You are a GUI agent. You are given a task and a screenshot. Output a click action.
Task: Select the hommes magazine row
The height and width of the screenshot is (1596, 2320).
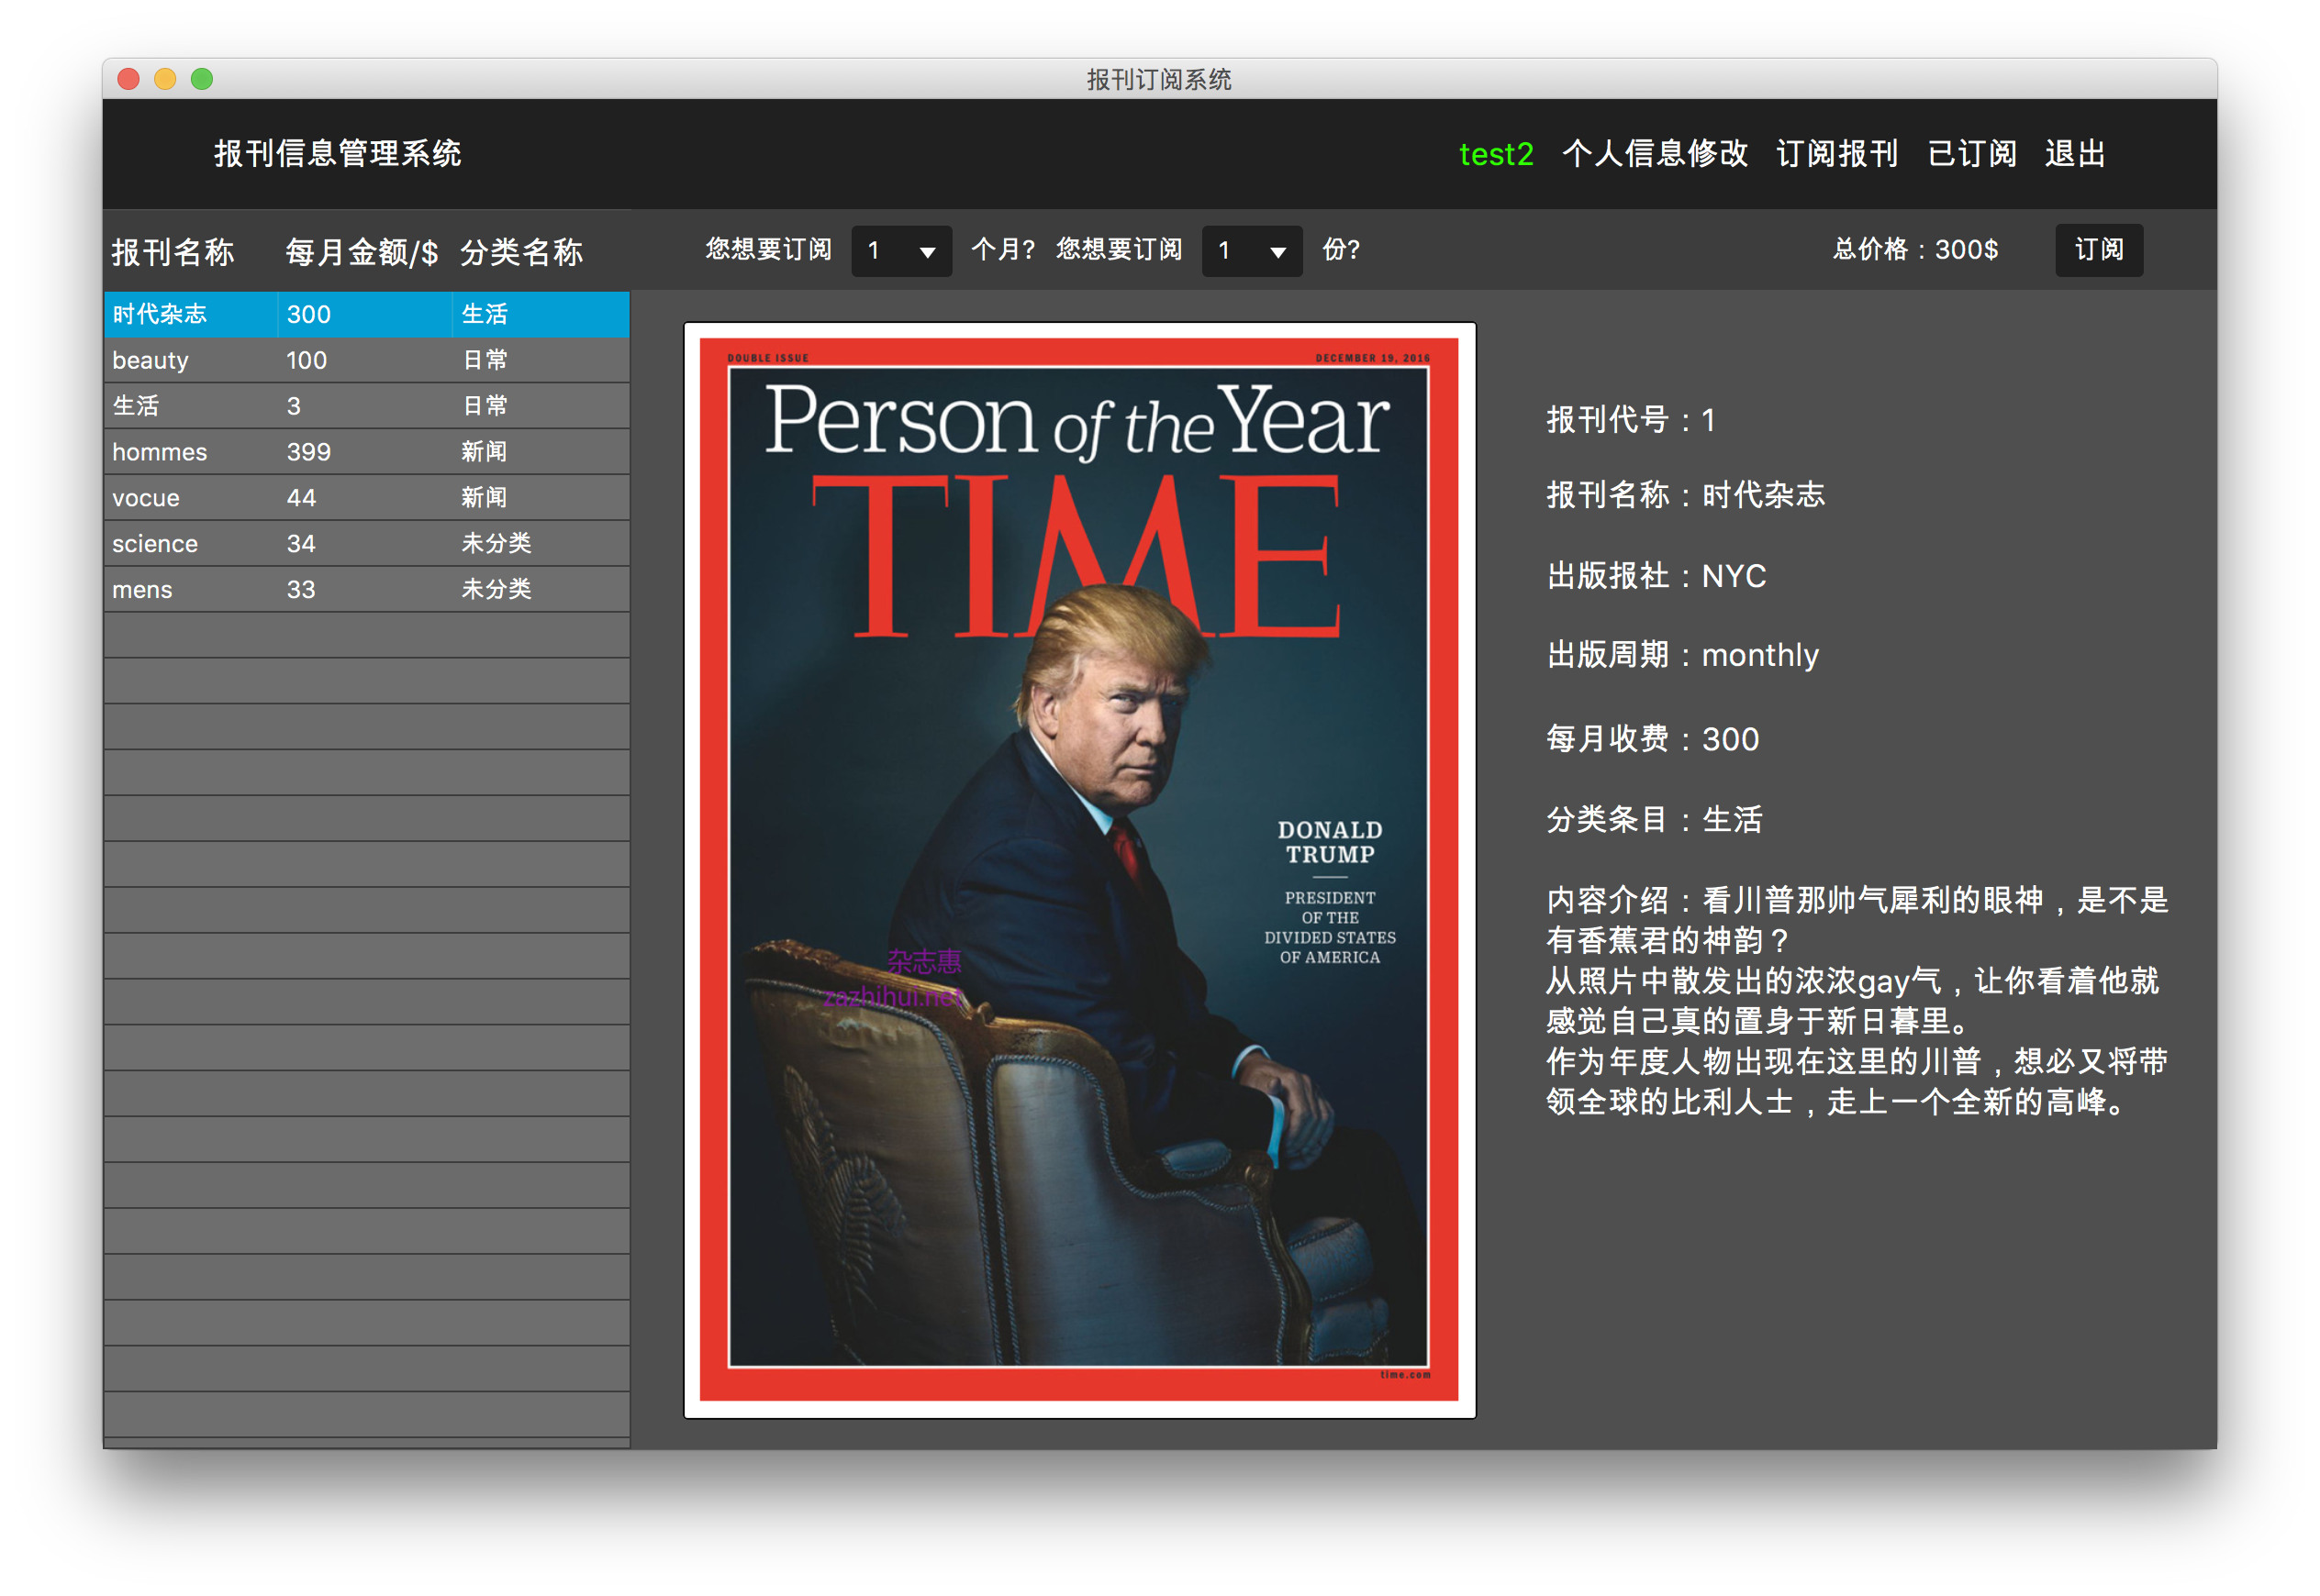pyautogui.click(x=366, y=452)
